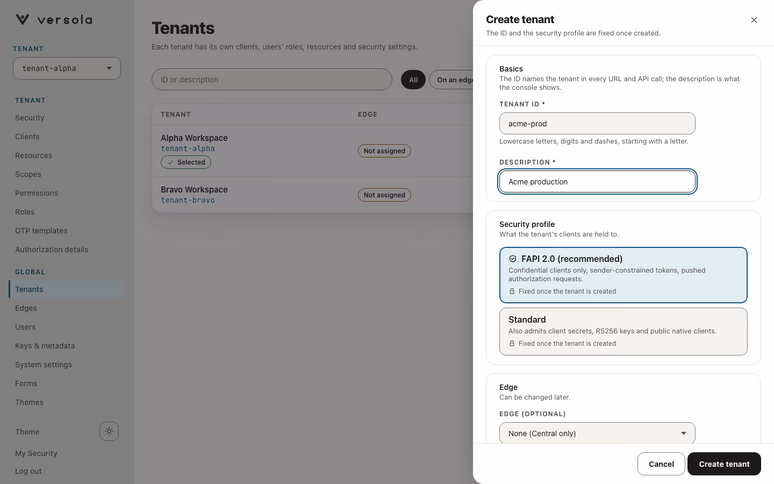Click the Theme label in the sidebar

(x=27, y=432)
